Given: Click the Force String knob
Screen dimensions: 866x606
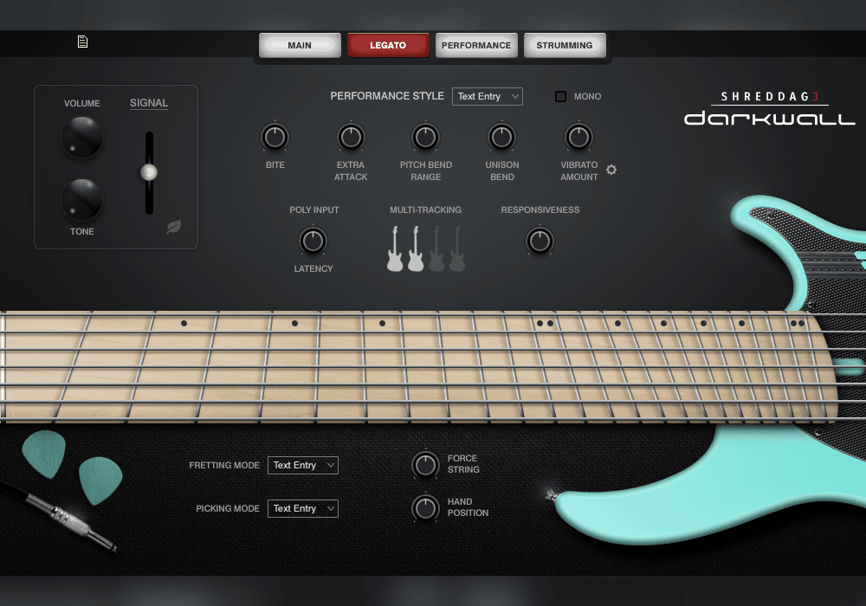Looking at the screenshot, I should (425, 465).
